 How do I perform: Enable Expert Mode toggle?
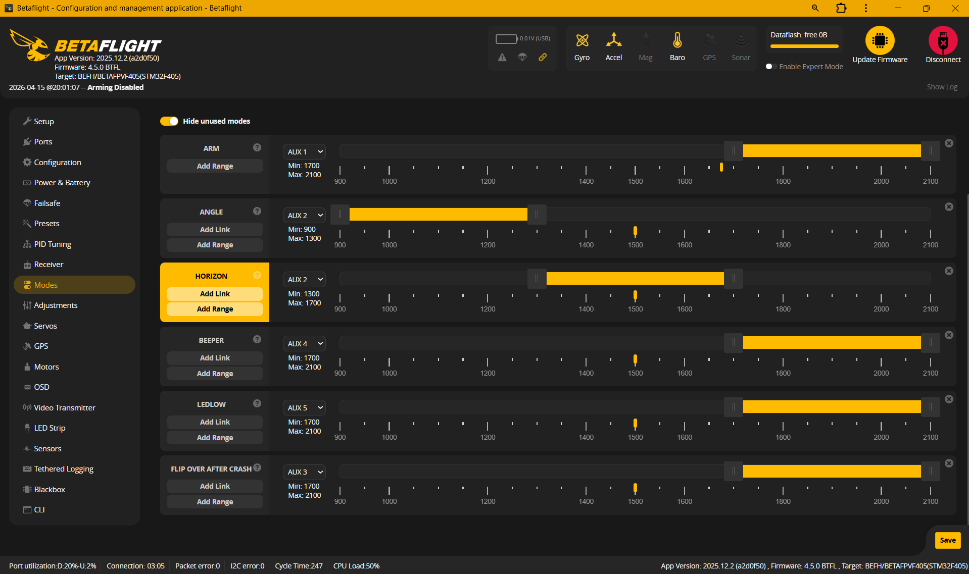(x=769, y=67)
